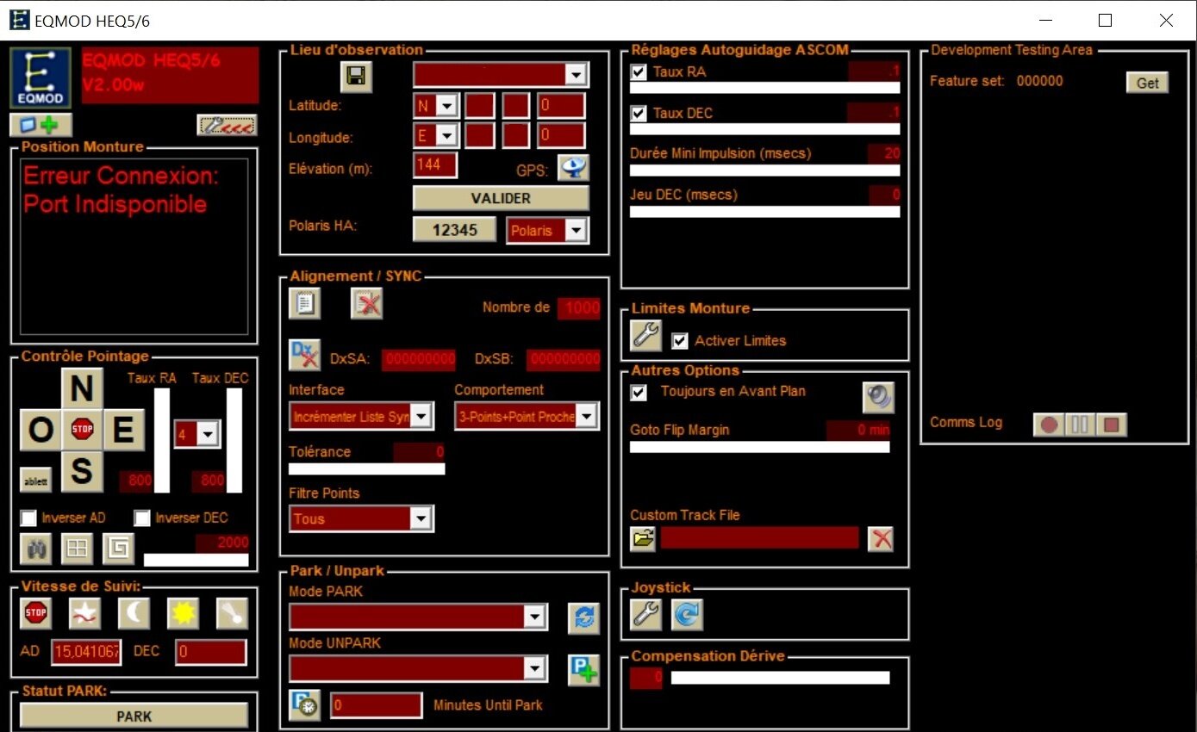Image resolution: width=1197 pixels, height=732 pixels.
Task: Toggle Toujours en Avant Plan checkbox
Action: 639,392
